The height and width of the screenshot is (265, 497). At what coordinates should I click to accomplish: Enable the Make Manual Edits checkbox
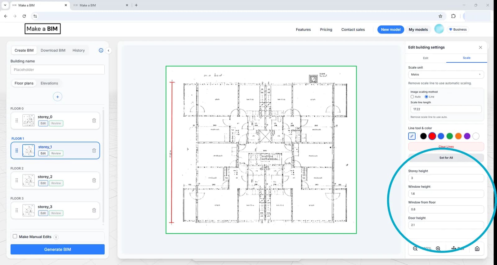15,236
